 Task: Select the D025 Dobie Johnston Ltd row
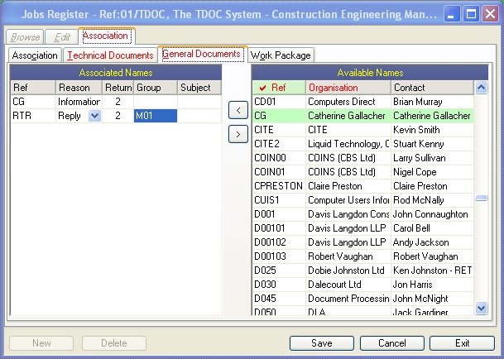tap(362, 270)
